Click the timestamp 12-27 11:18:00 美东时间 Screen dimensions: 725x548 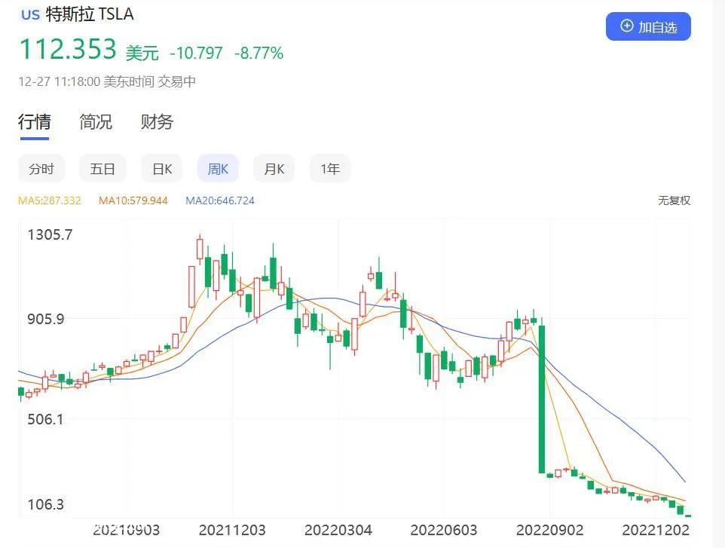click(x=86, y=81)
